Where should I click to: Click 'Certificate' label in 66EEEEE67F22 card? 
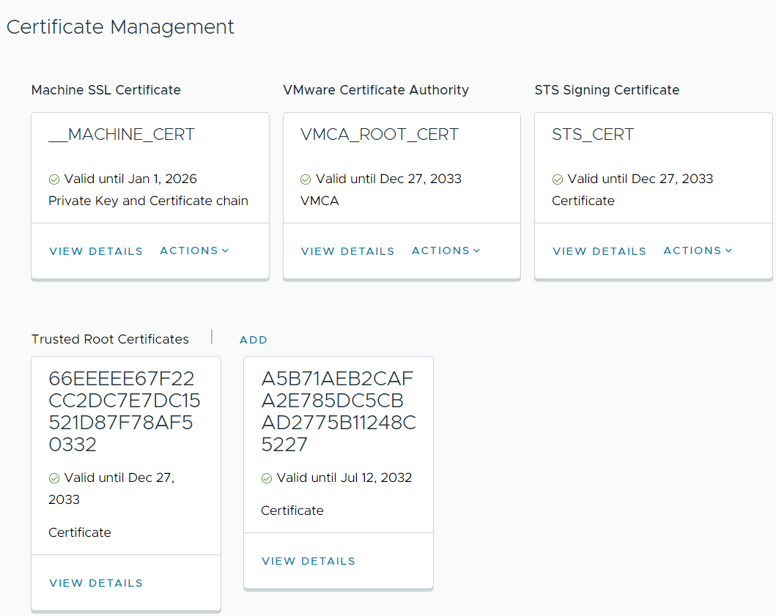(80, 533)
